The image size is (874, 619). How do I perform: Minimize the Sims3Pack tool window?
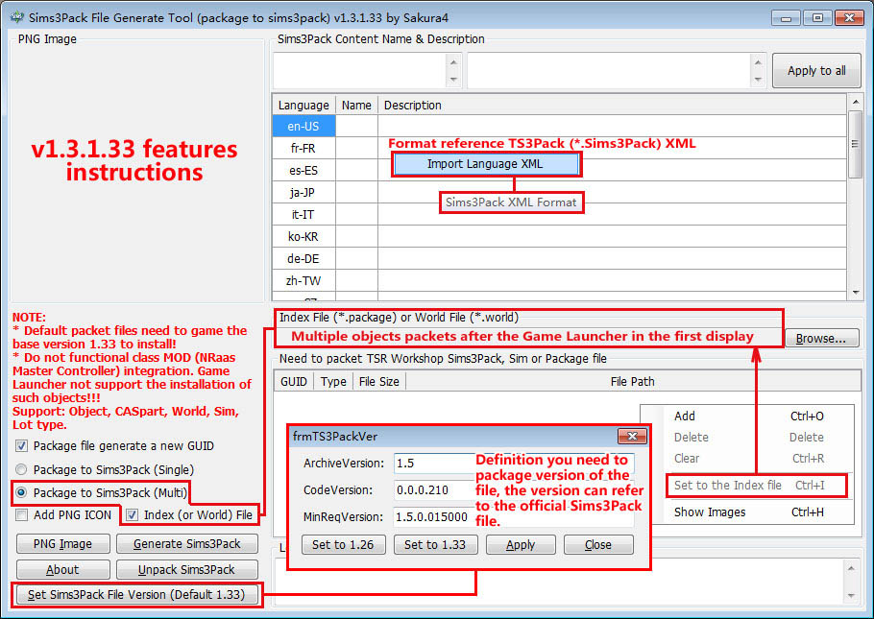[x=786, y=18]
